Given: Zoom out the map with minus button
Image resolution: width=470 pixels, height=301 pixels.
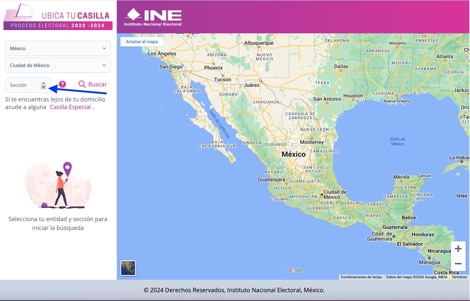Looking at the screenshot, I should (x=458, y=264).
